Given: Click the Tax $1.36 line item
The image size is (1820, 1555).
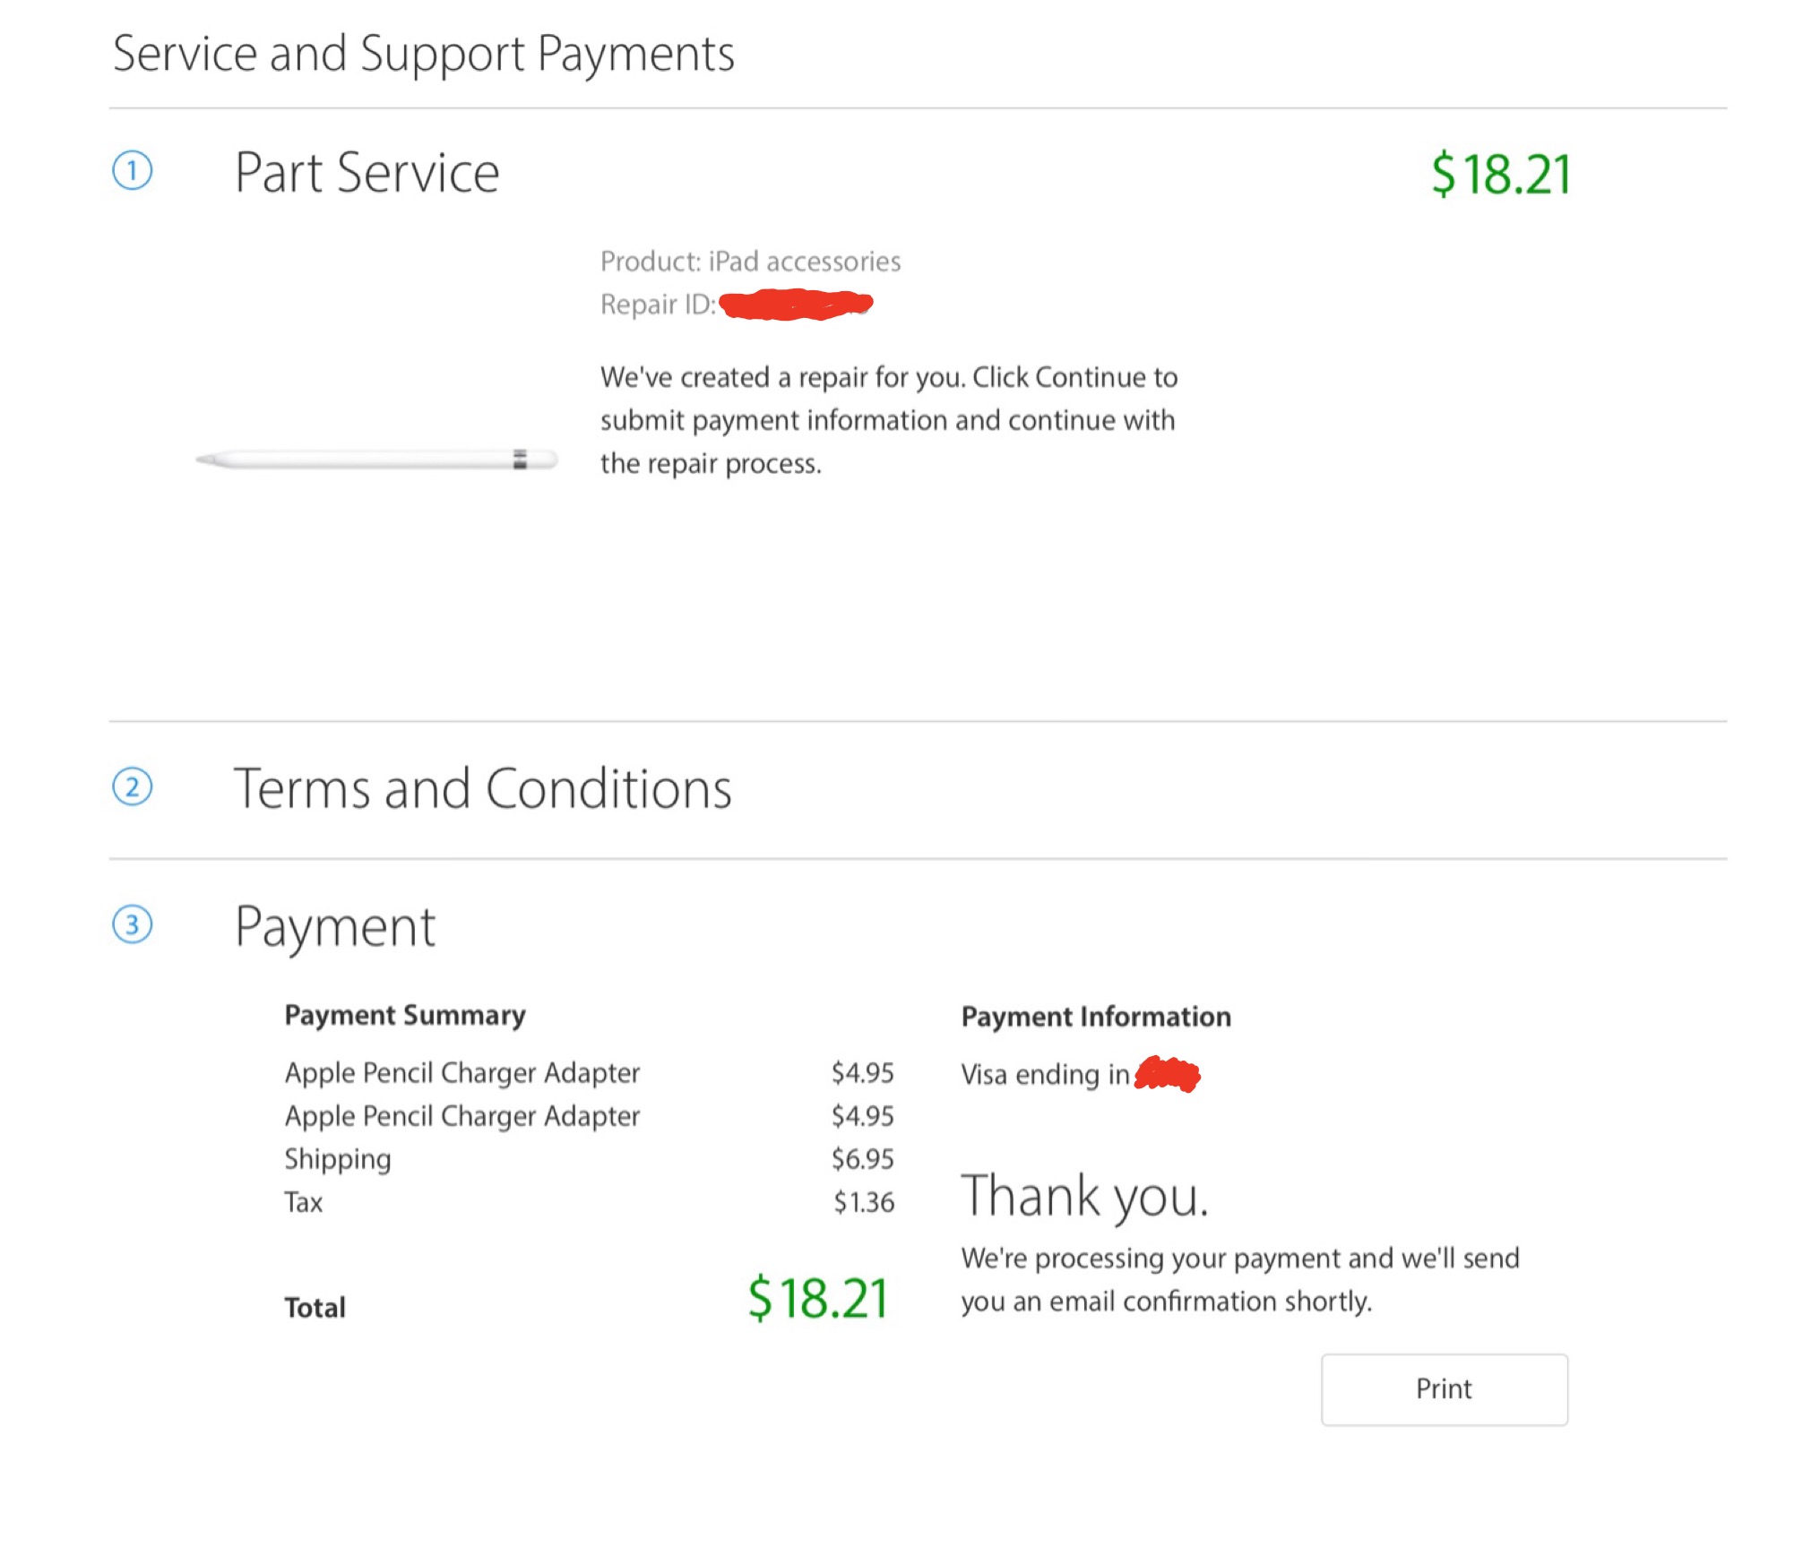Looking at the screenshot, I should coord(589,1201).
